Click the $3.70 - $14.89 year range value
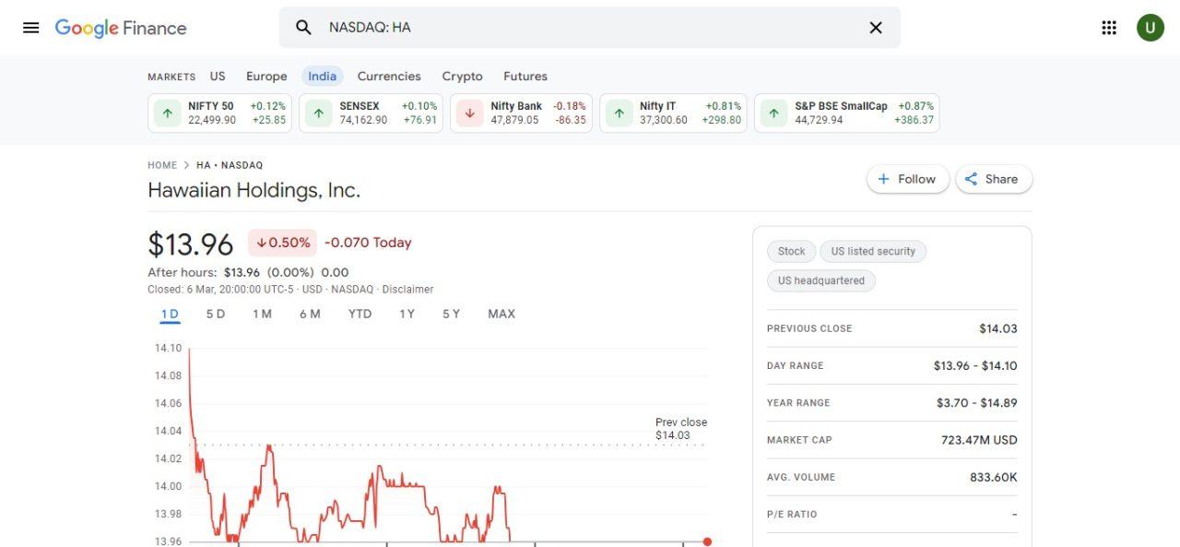 (x=976, y=403)
